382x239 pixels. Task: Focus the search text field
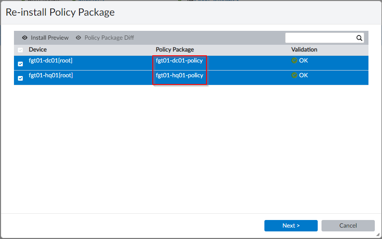(x=320, y=38)
